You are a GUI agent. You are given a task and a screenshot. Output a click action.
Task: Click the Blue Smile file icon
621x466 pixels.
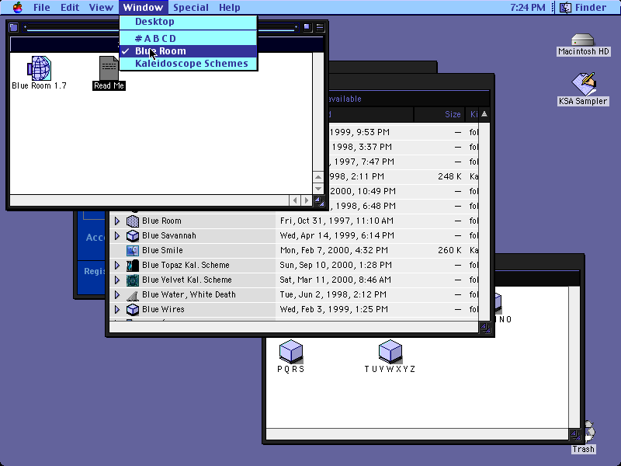tap(133, 250)
